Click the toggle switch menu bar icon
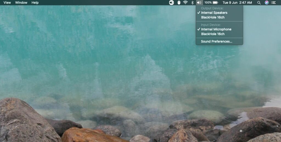This screenshot has height=142, width=281. click(172, 2)
